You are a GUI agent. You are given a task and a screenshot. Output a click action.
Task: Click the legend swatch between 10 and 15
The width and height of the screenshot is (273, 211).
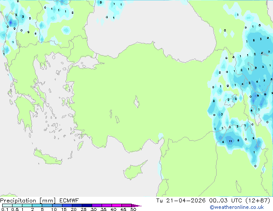click(57, 205)
